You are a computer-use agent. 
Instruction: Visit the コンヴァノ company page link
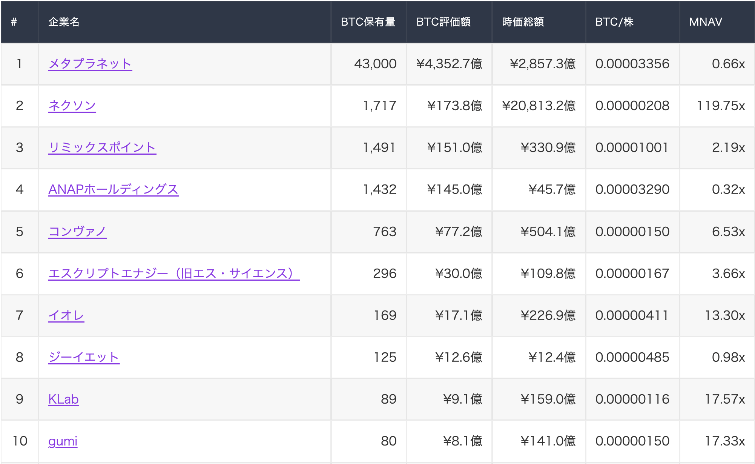tap(77, 232)
